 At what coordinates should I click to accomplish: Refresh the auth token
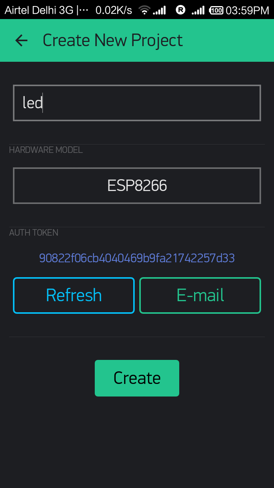(x=74, y=295)
